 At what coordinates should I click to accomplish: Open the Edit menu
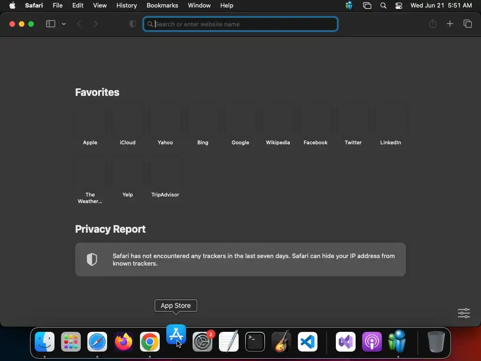(78, 6)
